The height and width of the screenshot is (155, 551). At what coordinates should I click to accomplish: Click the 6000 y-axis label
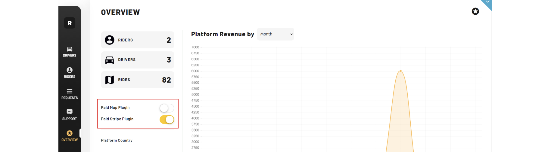tap(195, 71)
